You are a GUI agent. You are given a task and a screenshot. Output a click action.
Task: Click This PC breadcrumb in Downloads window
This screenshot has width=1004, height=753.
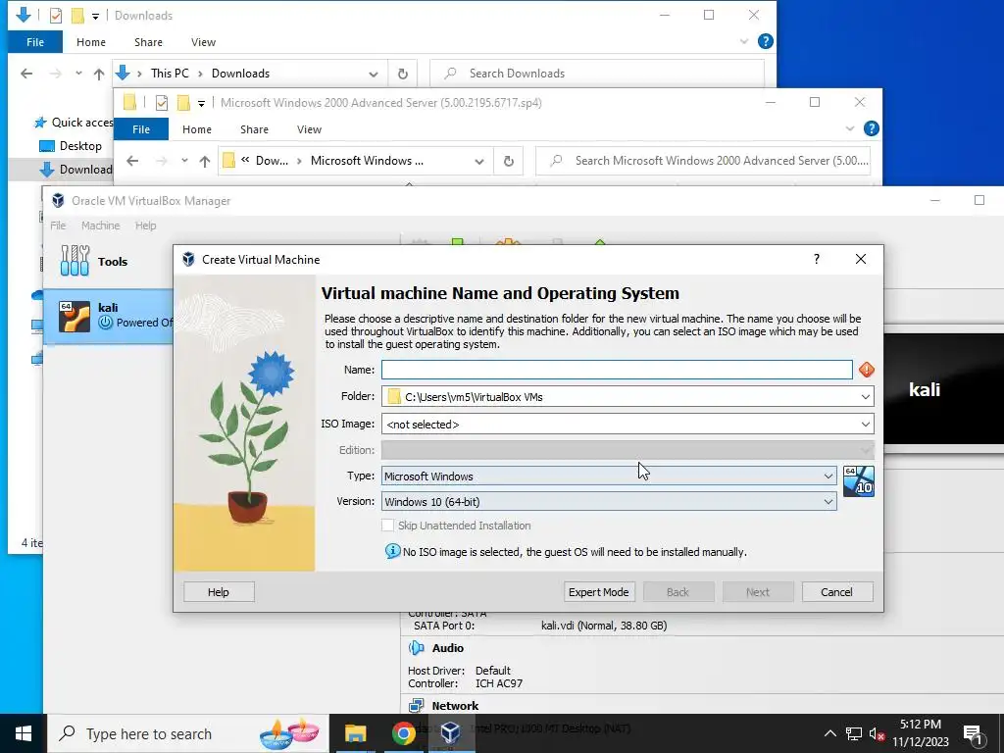coord(170,74)
